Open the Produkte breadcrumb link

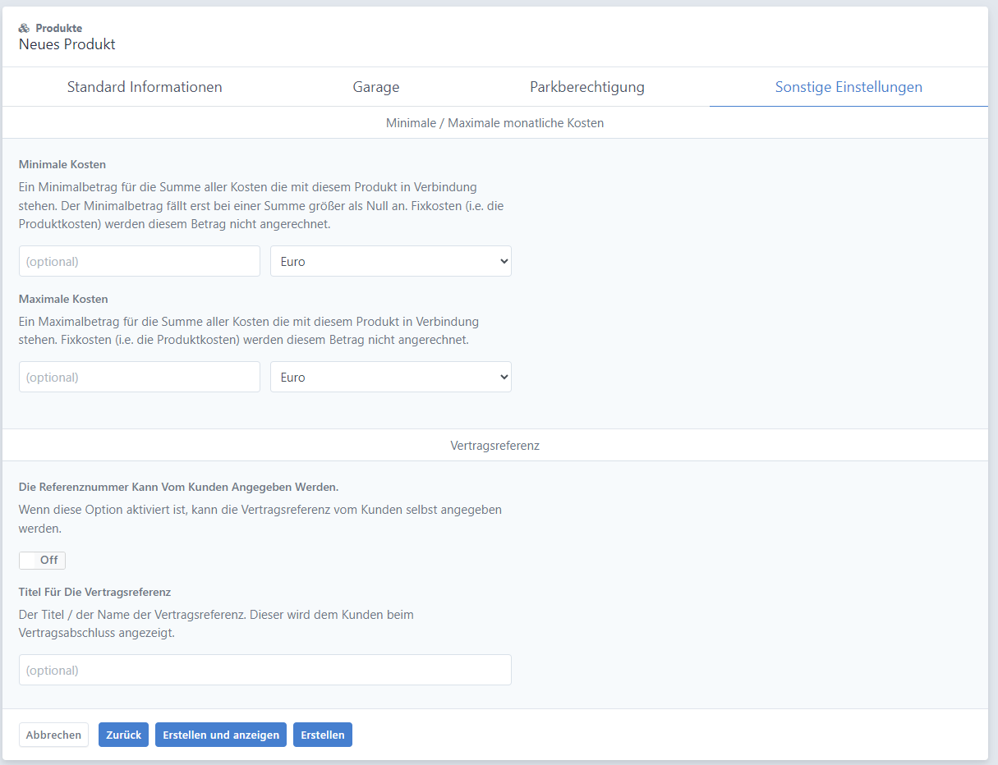click(x=58, y=28)
